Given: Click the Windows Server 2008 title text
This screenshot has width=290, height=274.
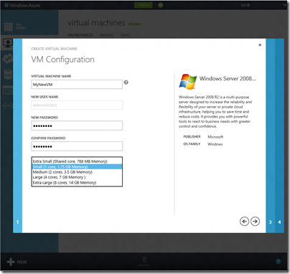Looking at the screenshot, I should [228, 79].
